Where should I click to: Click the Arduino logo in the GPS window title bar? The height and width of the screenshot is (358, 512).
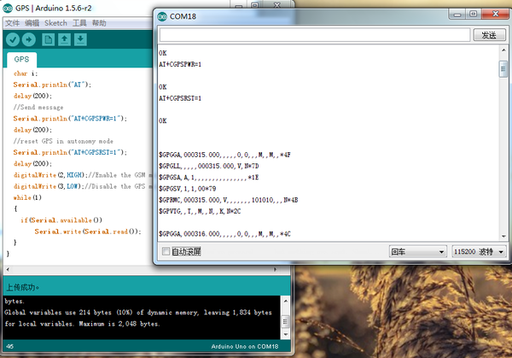(8, 9)
